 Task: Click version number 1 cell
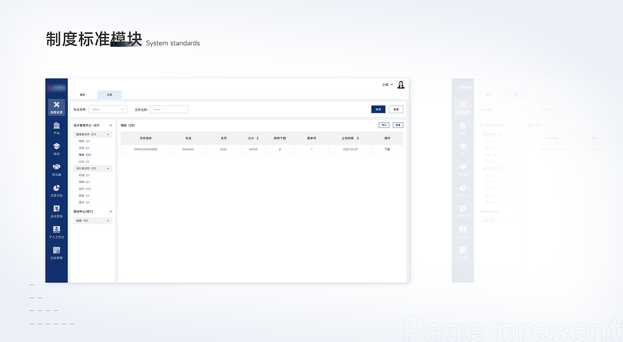(x=311, y=149)
